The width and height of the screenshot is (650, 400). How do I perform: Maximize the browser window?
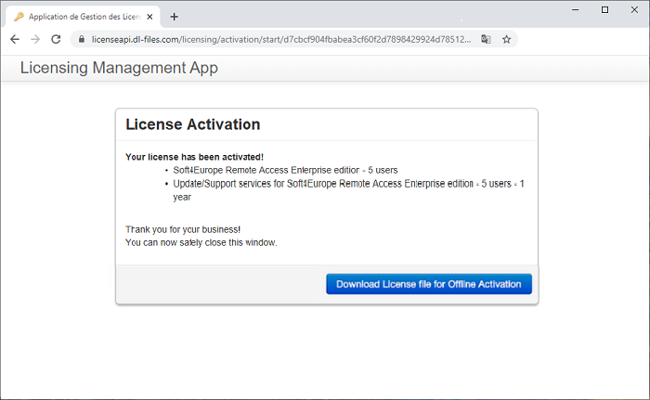pyautogui.click(x=604, y=9)
